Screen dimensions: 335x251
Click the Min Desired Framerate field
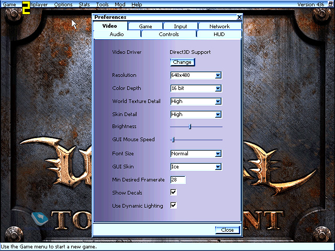tap(178, 180)
